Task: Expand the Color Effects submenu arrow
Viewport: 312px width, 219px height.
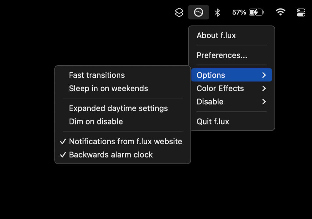Action: click(x=264, y=88)
